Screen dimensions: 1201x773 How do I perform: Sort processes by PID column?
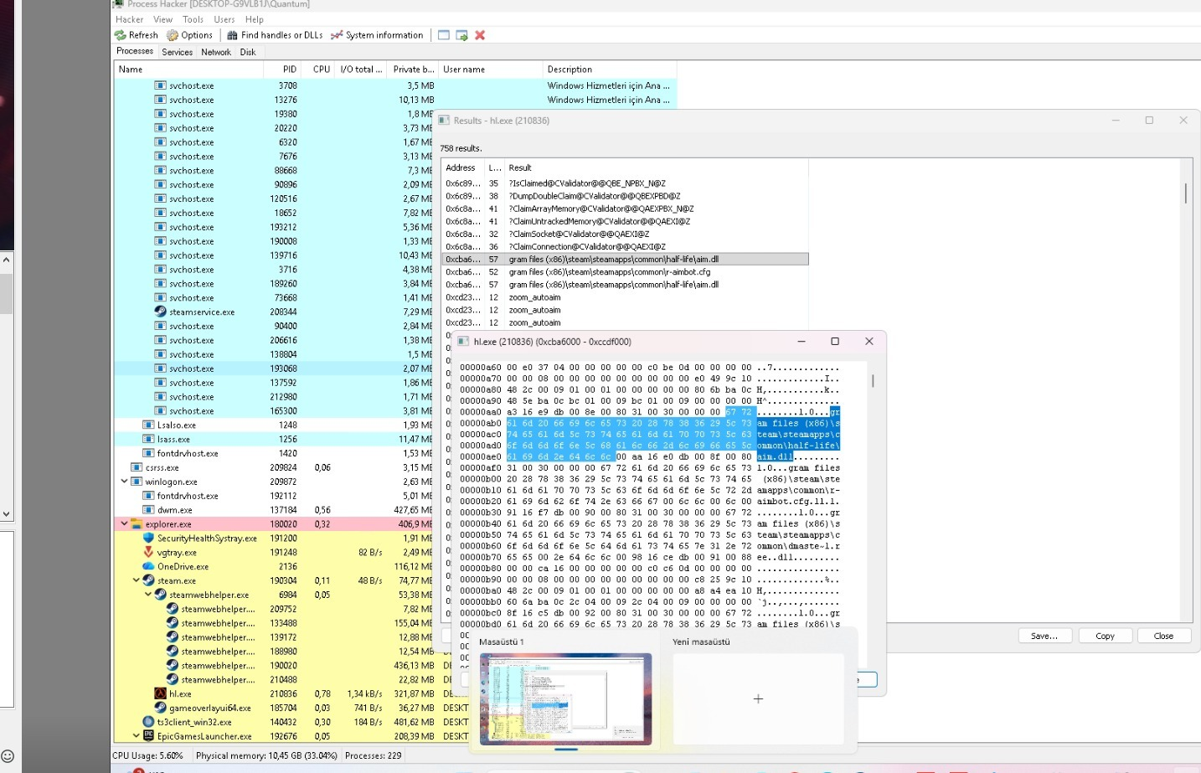pos(282,70)
